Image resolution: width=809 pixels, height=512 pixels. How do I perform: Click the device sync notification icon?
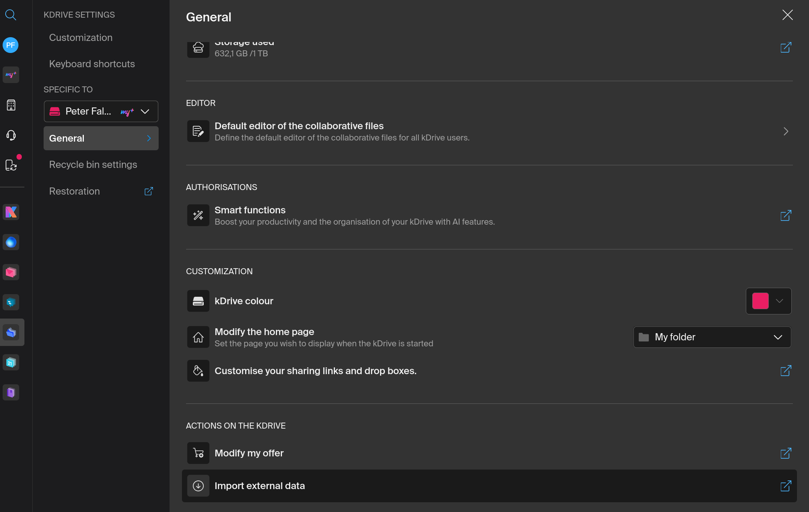pyautogui.click(x=11, y=165)
